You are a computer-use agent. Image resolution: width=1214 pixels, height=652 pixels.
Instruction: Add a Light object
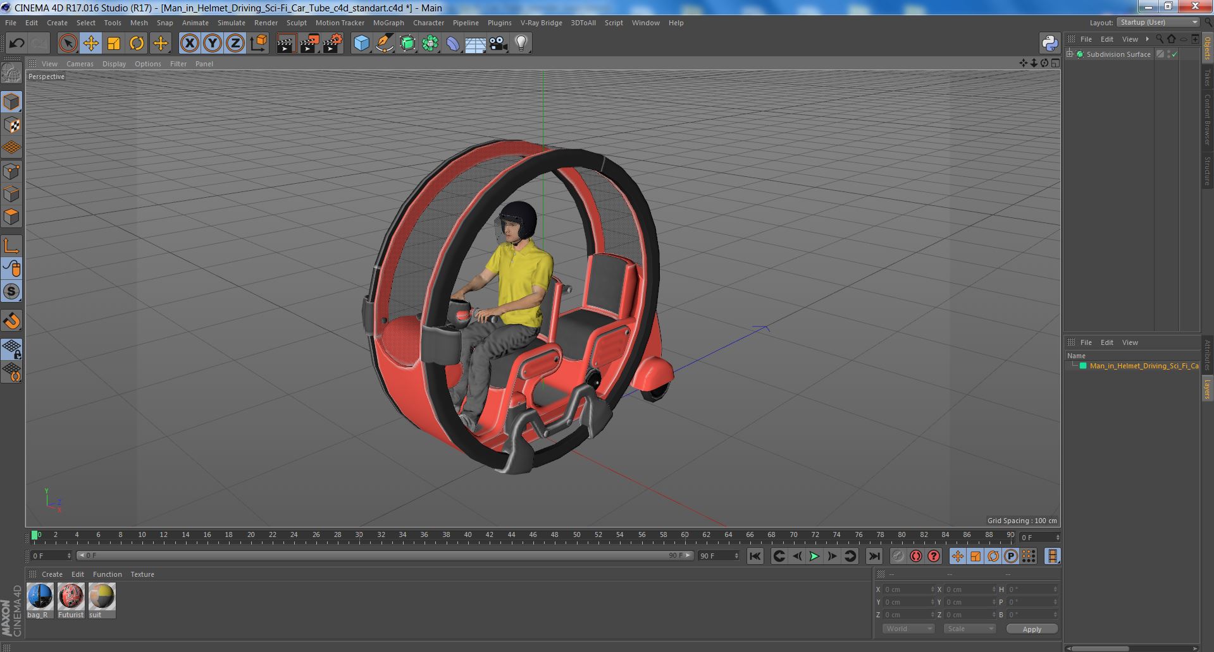coord(521,44)
